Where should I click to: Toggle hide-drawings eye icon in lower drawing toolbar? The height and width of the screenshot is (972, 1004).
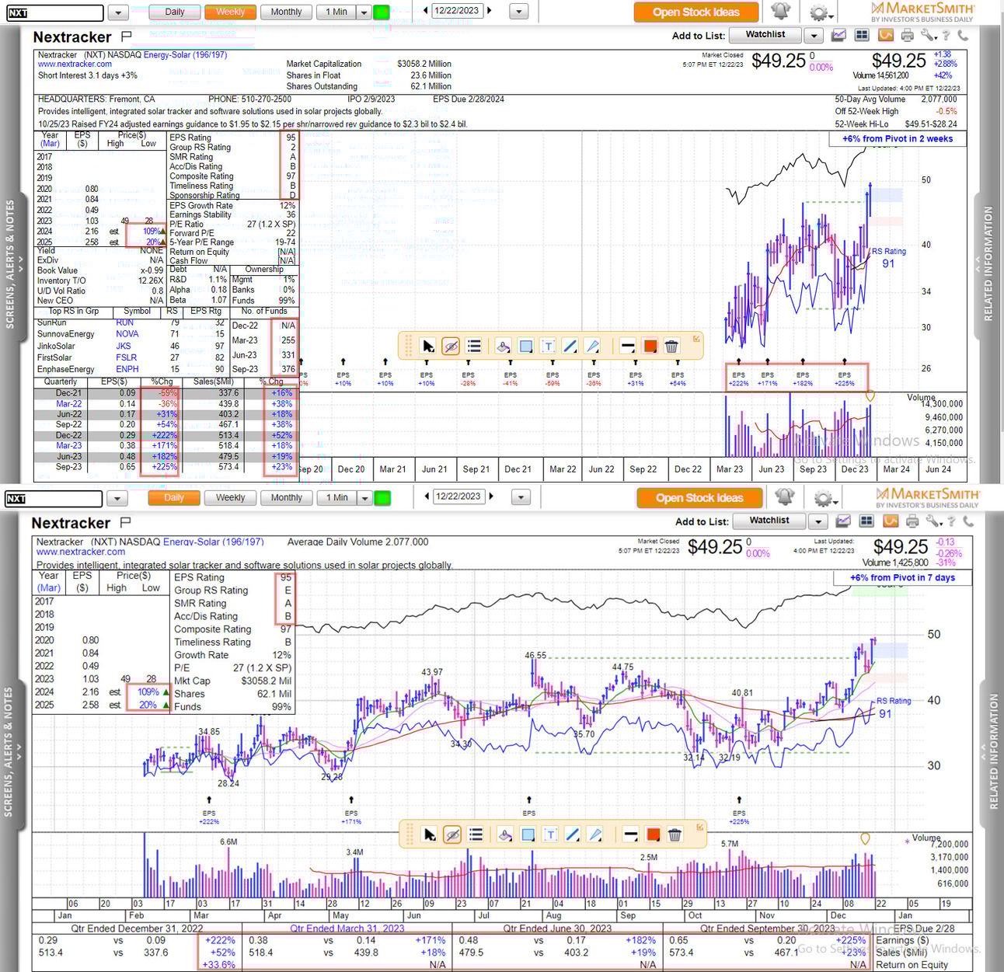coord(452,834)
